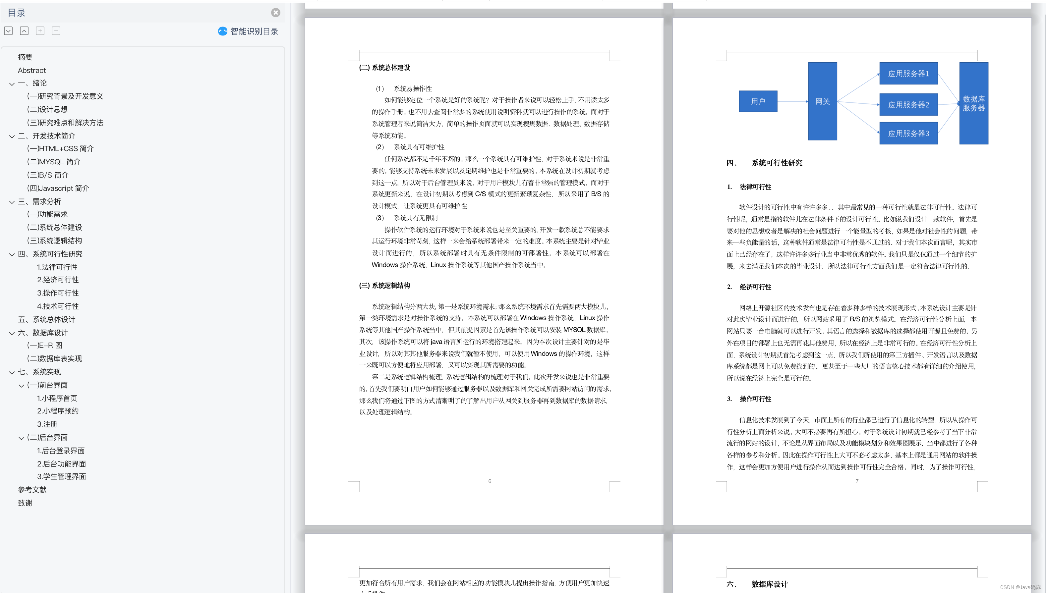The height and width of the screenshot is (593, 1046).
Task: Collapse the (二)后台界面 subsection
Action: (21, 438)
